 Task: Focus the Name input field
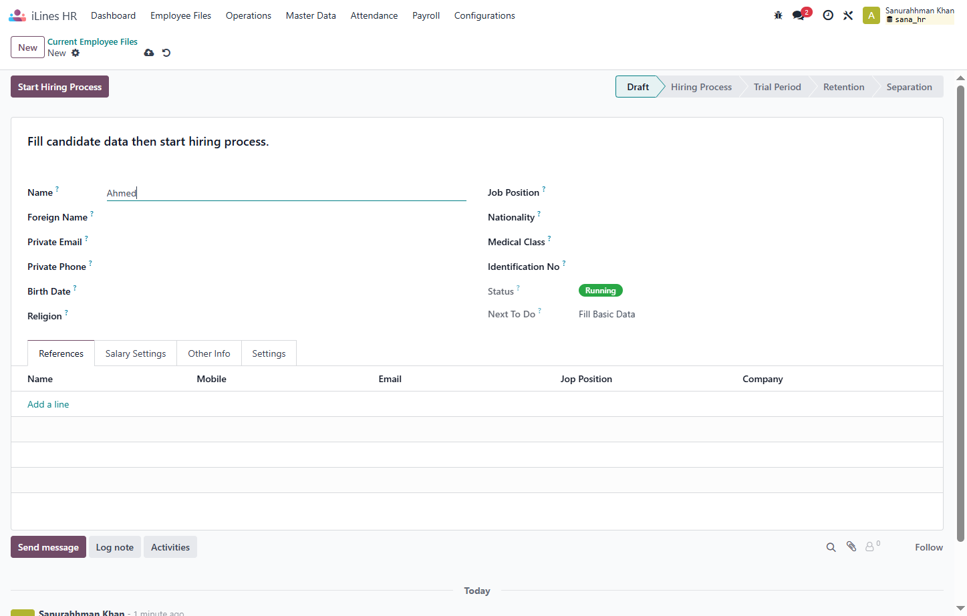[286, 193]
